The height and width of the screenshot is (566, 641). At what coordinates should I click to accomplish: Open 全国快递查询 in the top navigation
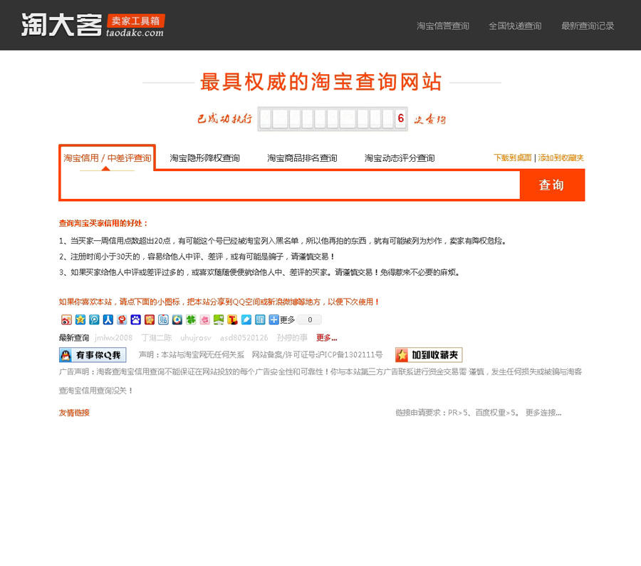click(515, 26)
